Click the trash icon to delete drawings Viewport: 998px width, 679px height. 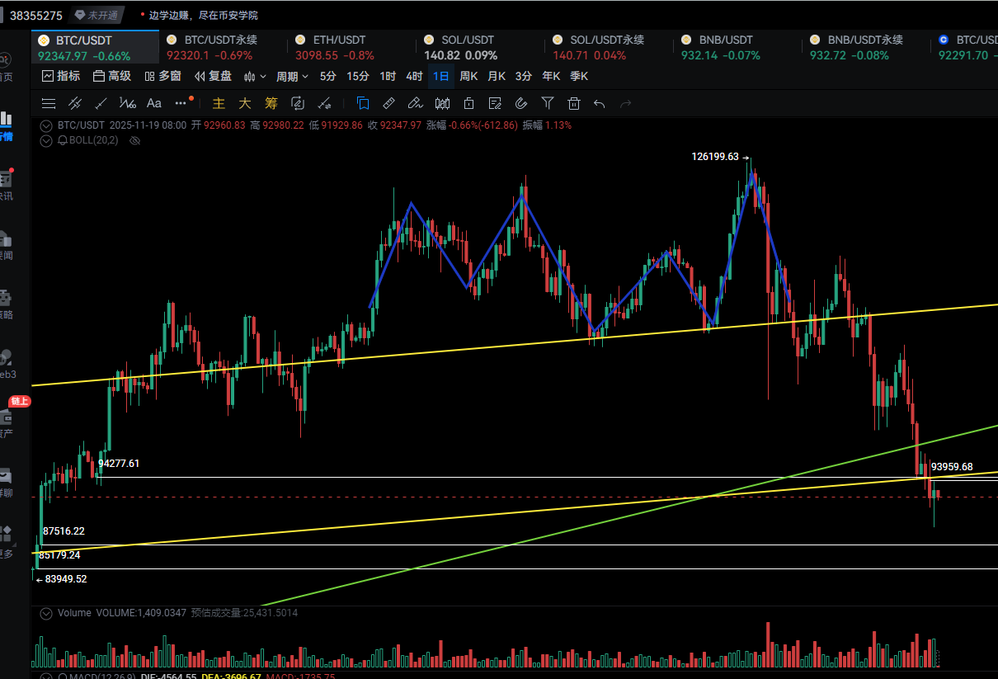tap(574, 103)
